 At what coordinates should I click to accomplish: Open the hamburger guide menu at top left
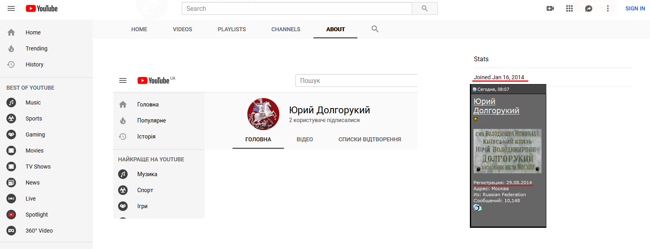pos(11,8)
